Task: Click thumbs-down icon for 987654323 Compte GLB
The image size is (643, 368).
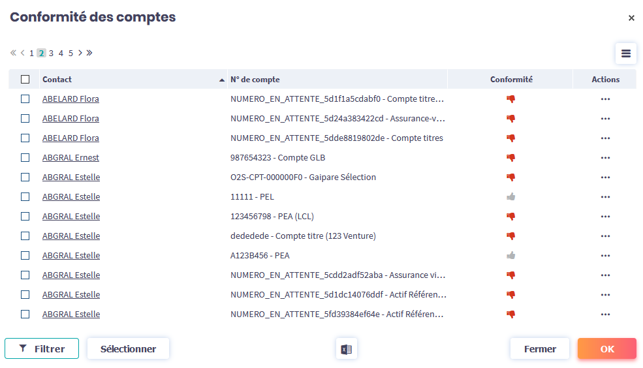Action: pyautogui.click(x=511, y=158)
